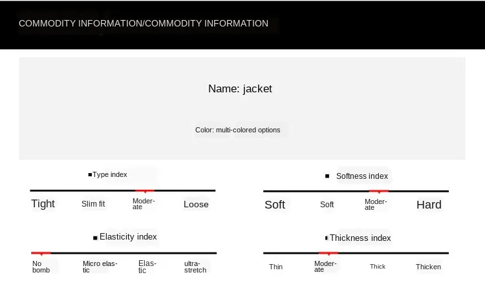Choose the No bomb elasticity option
This screenshot has height=288, width=485.
coord(41,267)
